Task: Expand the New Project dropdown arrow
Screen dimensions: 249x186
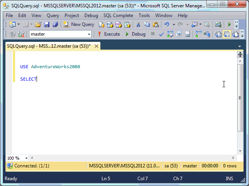Action: 19,24
